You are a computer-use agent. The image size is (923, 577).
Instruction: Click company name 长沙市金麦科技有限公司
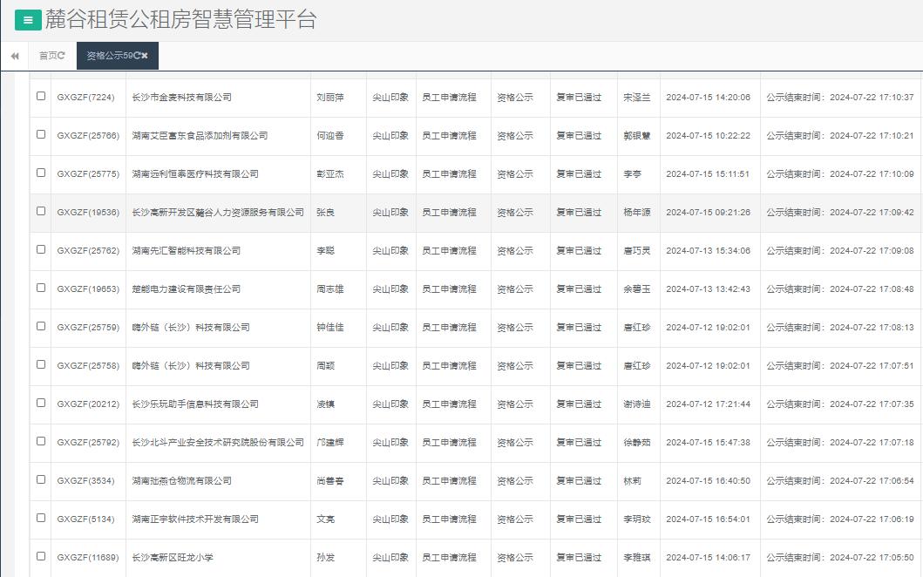tap(182, 98)
